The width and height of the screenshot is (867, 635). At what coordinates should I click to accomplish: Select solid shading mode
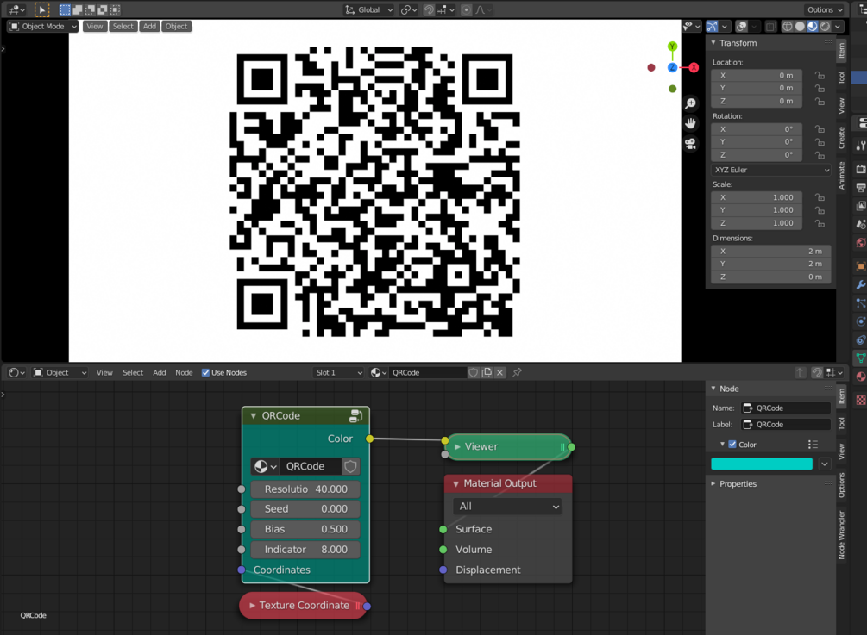(800, 26)
